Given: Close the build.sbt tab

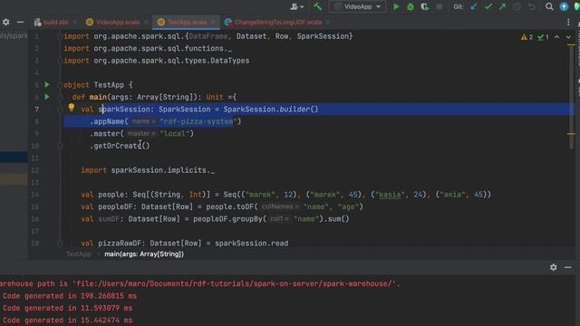Looking at the screenshot, I should 75,22.
